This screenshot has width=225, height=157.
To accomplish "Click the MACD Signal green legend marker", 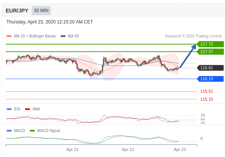I will coord(32,131).
